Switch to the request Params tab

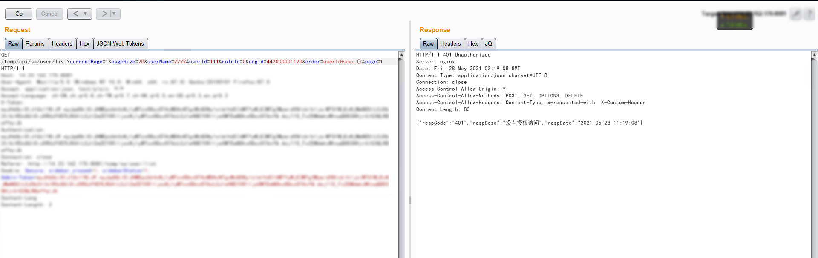click(35, 44)
